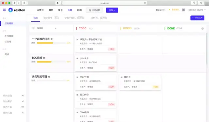Screen dimensions: 209x122
Task: Open 我的任务 in the sidebar
Action: [x=8, y=107]
